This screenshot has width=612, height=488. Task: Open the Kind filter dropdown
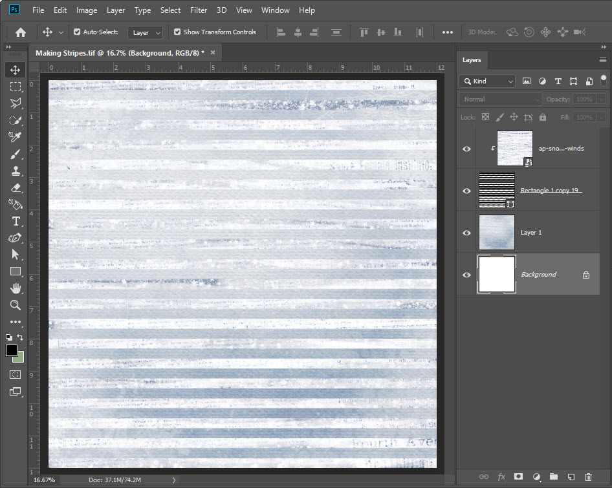coord(488,81)
